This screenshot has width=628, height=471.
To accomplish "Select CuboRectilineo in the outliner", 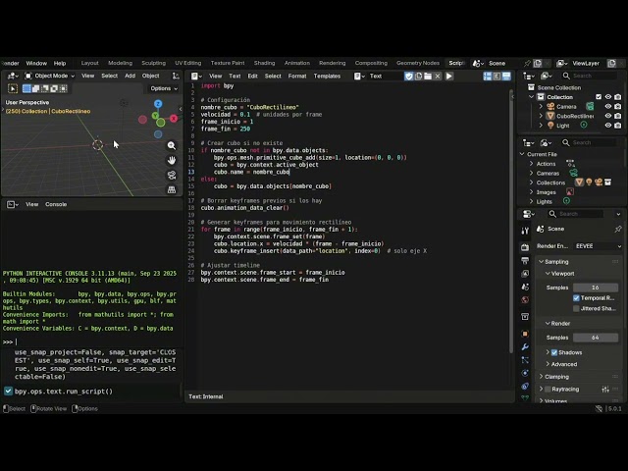I will 574,116.
